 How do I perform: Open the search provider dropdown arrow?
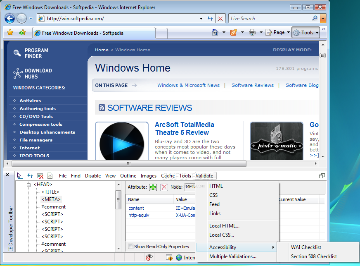pyautogui.click(x=323, y=18)
